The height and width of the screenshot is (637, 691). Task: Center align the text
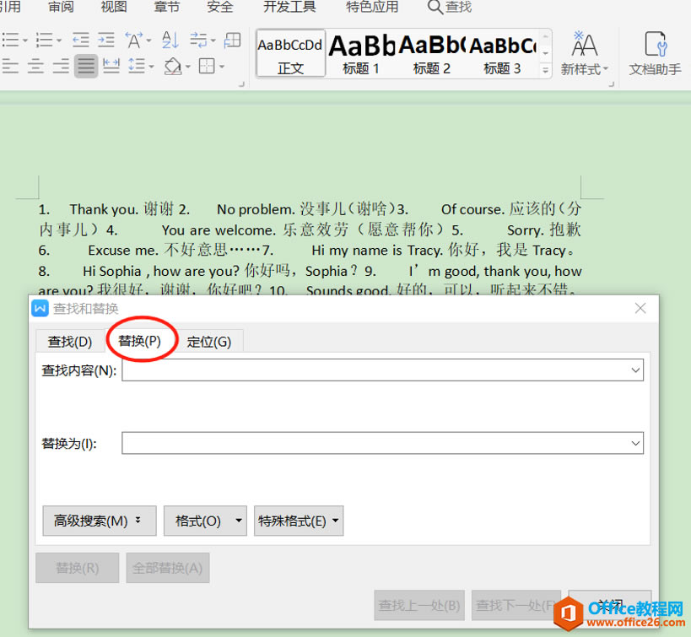coord(35,67)
